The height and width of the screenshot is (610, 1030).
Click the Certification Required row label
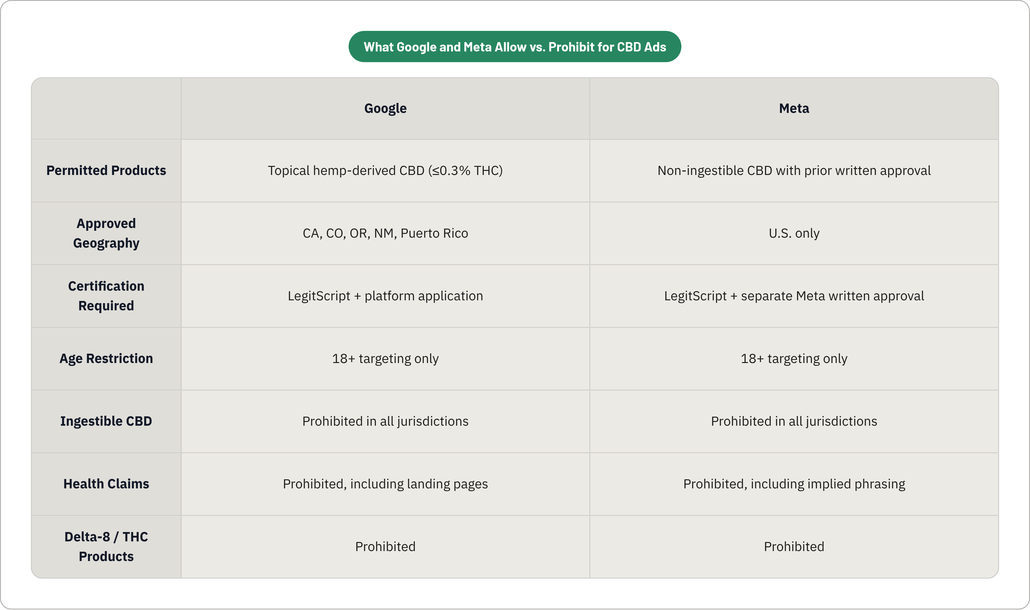click(x=106, y=296)
